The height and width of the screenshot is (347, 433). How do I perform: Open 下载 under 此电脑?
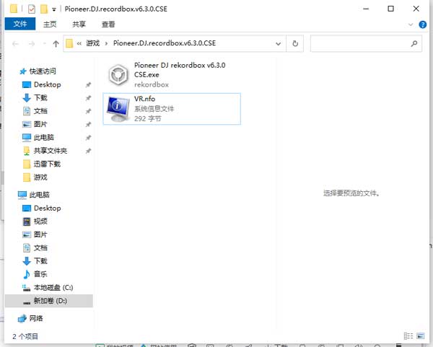click(40, 261)
